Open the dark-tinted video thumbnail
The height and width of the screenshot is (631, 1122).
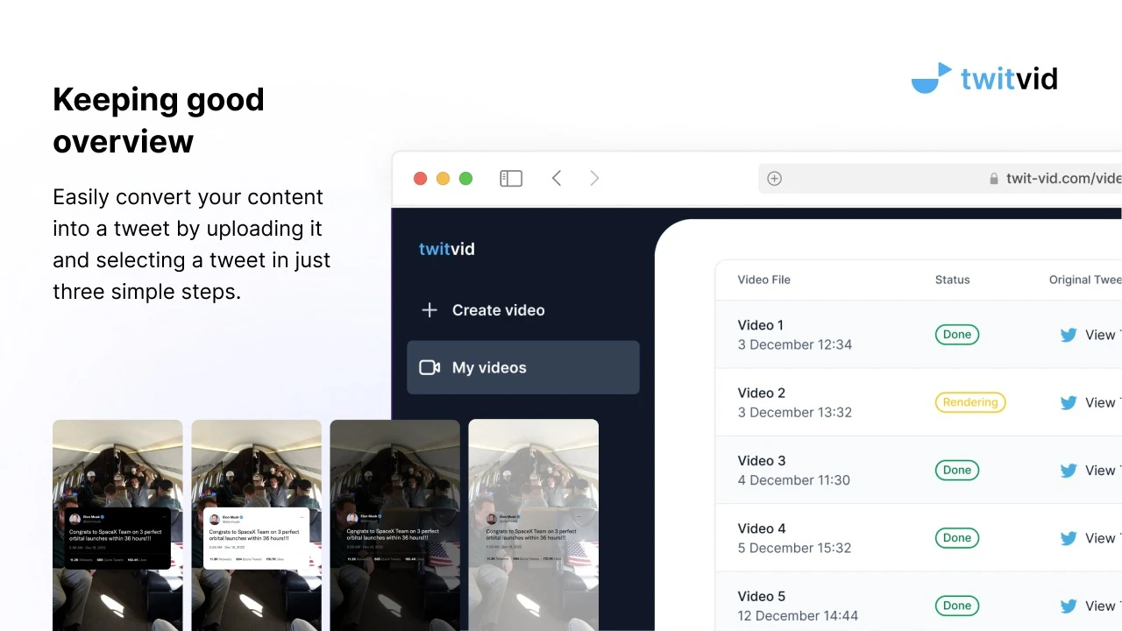coord(394,525)
